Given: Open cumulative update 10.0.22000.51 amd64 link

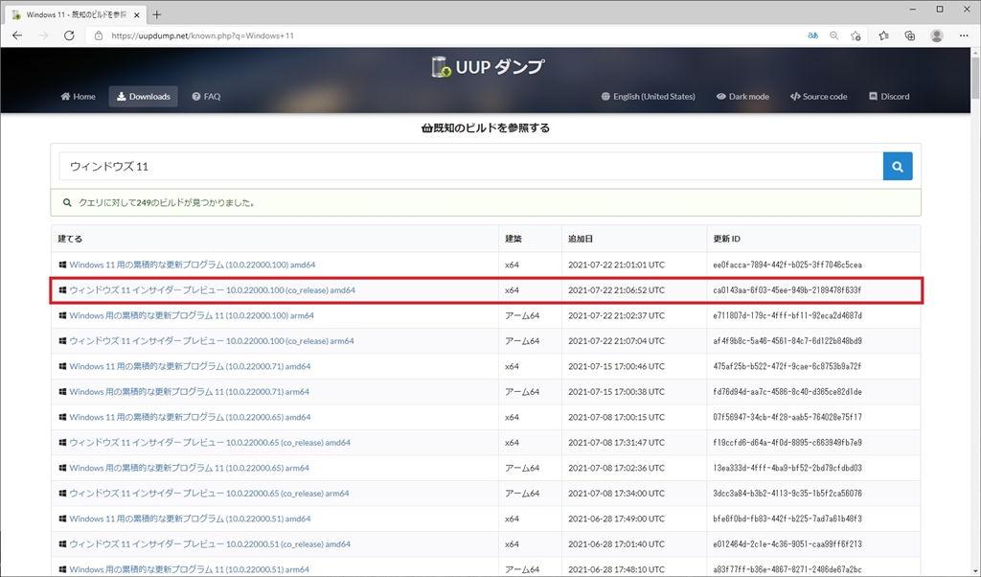Looking at the screenshot, I should [x=190, y=519].
